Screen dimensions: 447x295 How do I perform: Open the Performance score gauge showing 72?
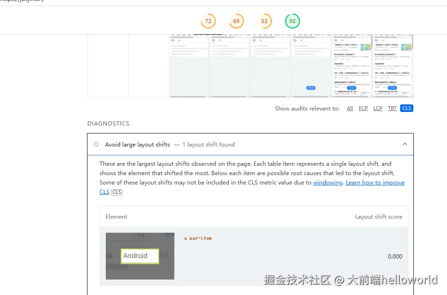point(208,21)
